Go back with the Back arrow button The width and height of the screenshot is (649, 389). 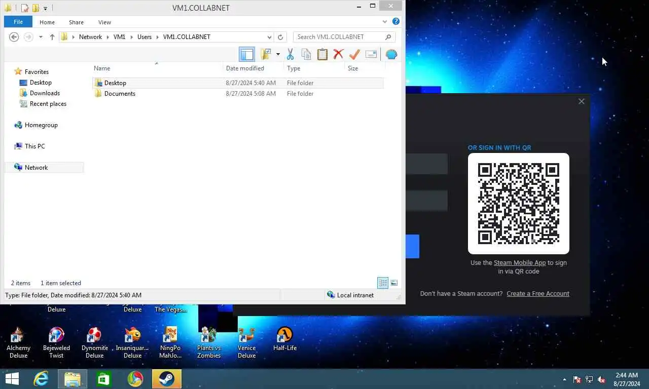[14, 37]
